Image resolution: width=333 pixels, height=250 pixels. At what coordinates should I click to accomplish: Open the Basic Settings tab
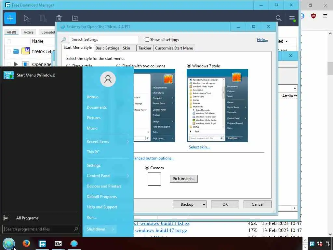coord(107,48)
